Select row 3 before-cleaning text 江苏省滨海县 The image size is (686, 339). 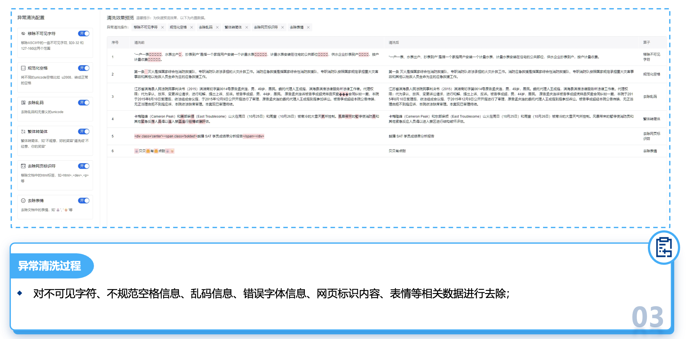tap(256, 97)
